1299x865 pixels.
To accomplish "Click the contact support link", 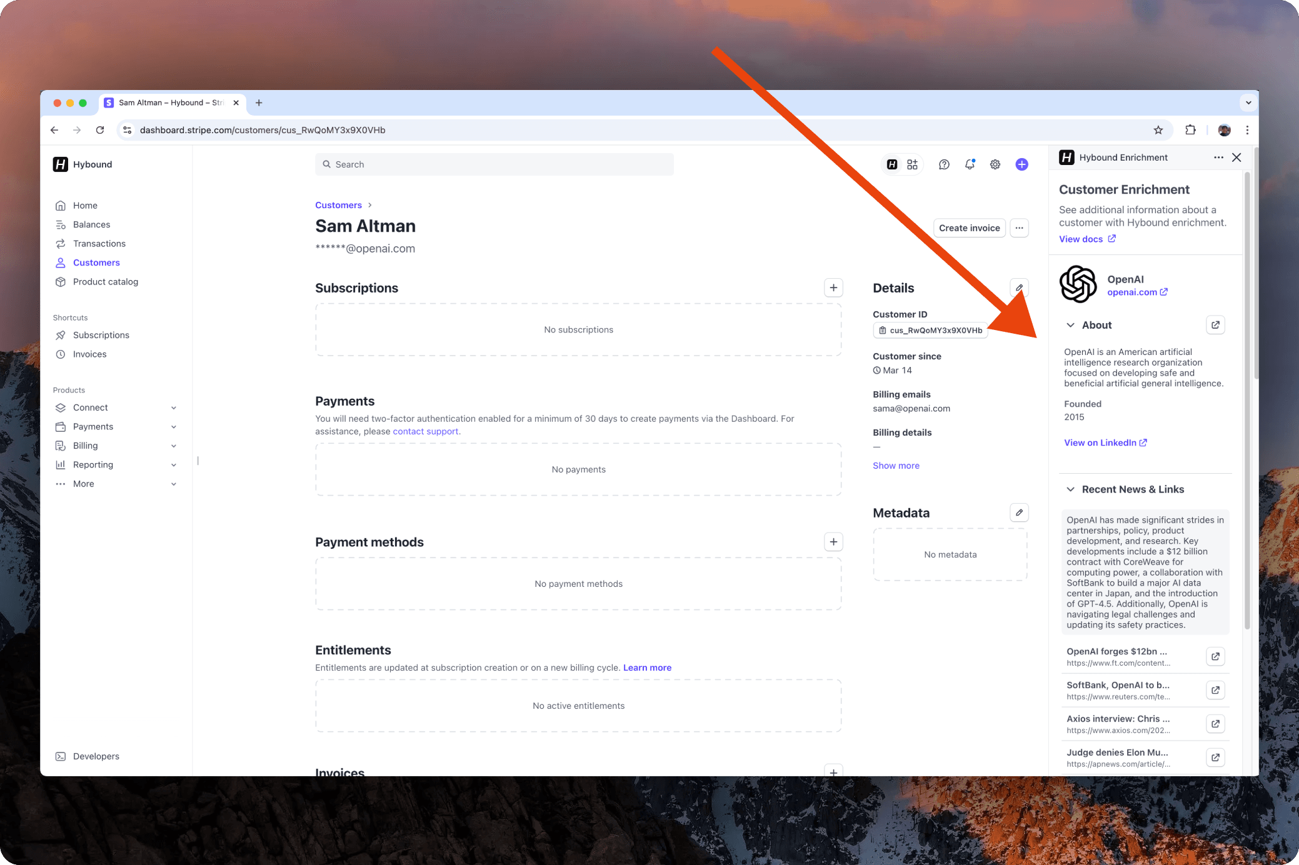I will (x=425, y=431).
